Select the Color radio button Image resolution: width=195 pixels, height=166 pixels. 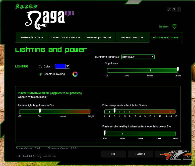tap(40, 67)
